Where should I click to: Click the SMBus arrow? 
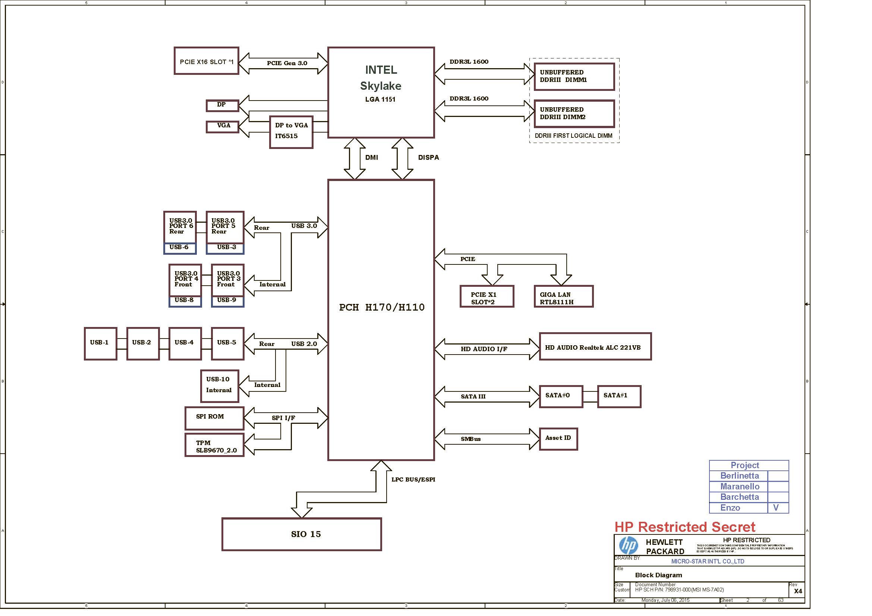[x=486, y=439]
